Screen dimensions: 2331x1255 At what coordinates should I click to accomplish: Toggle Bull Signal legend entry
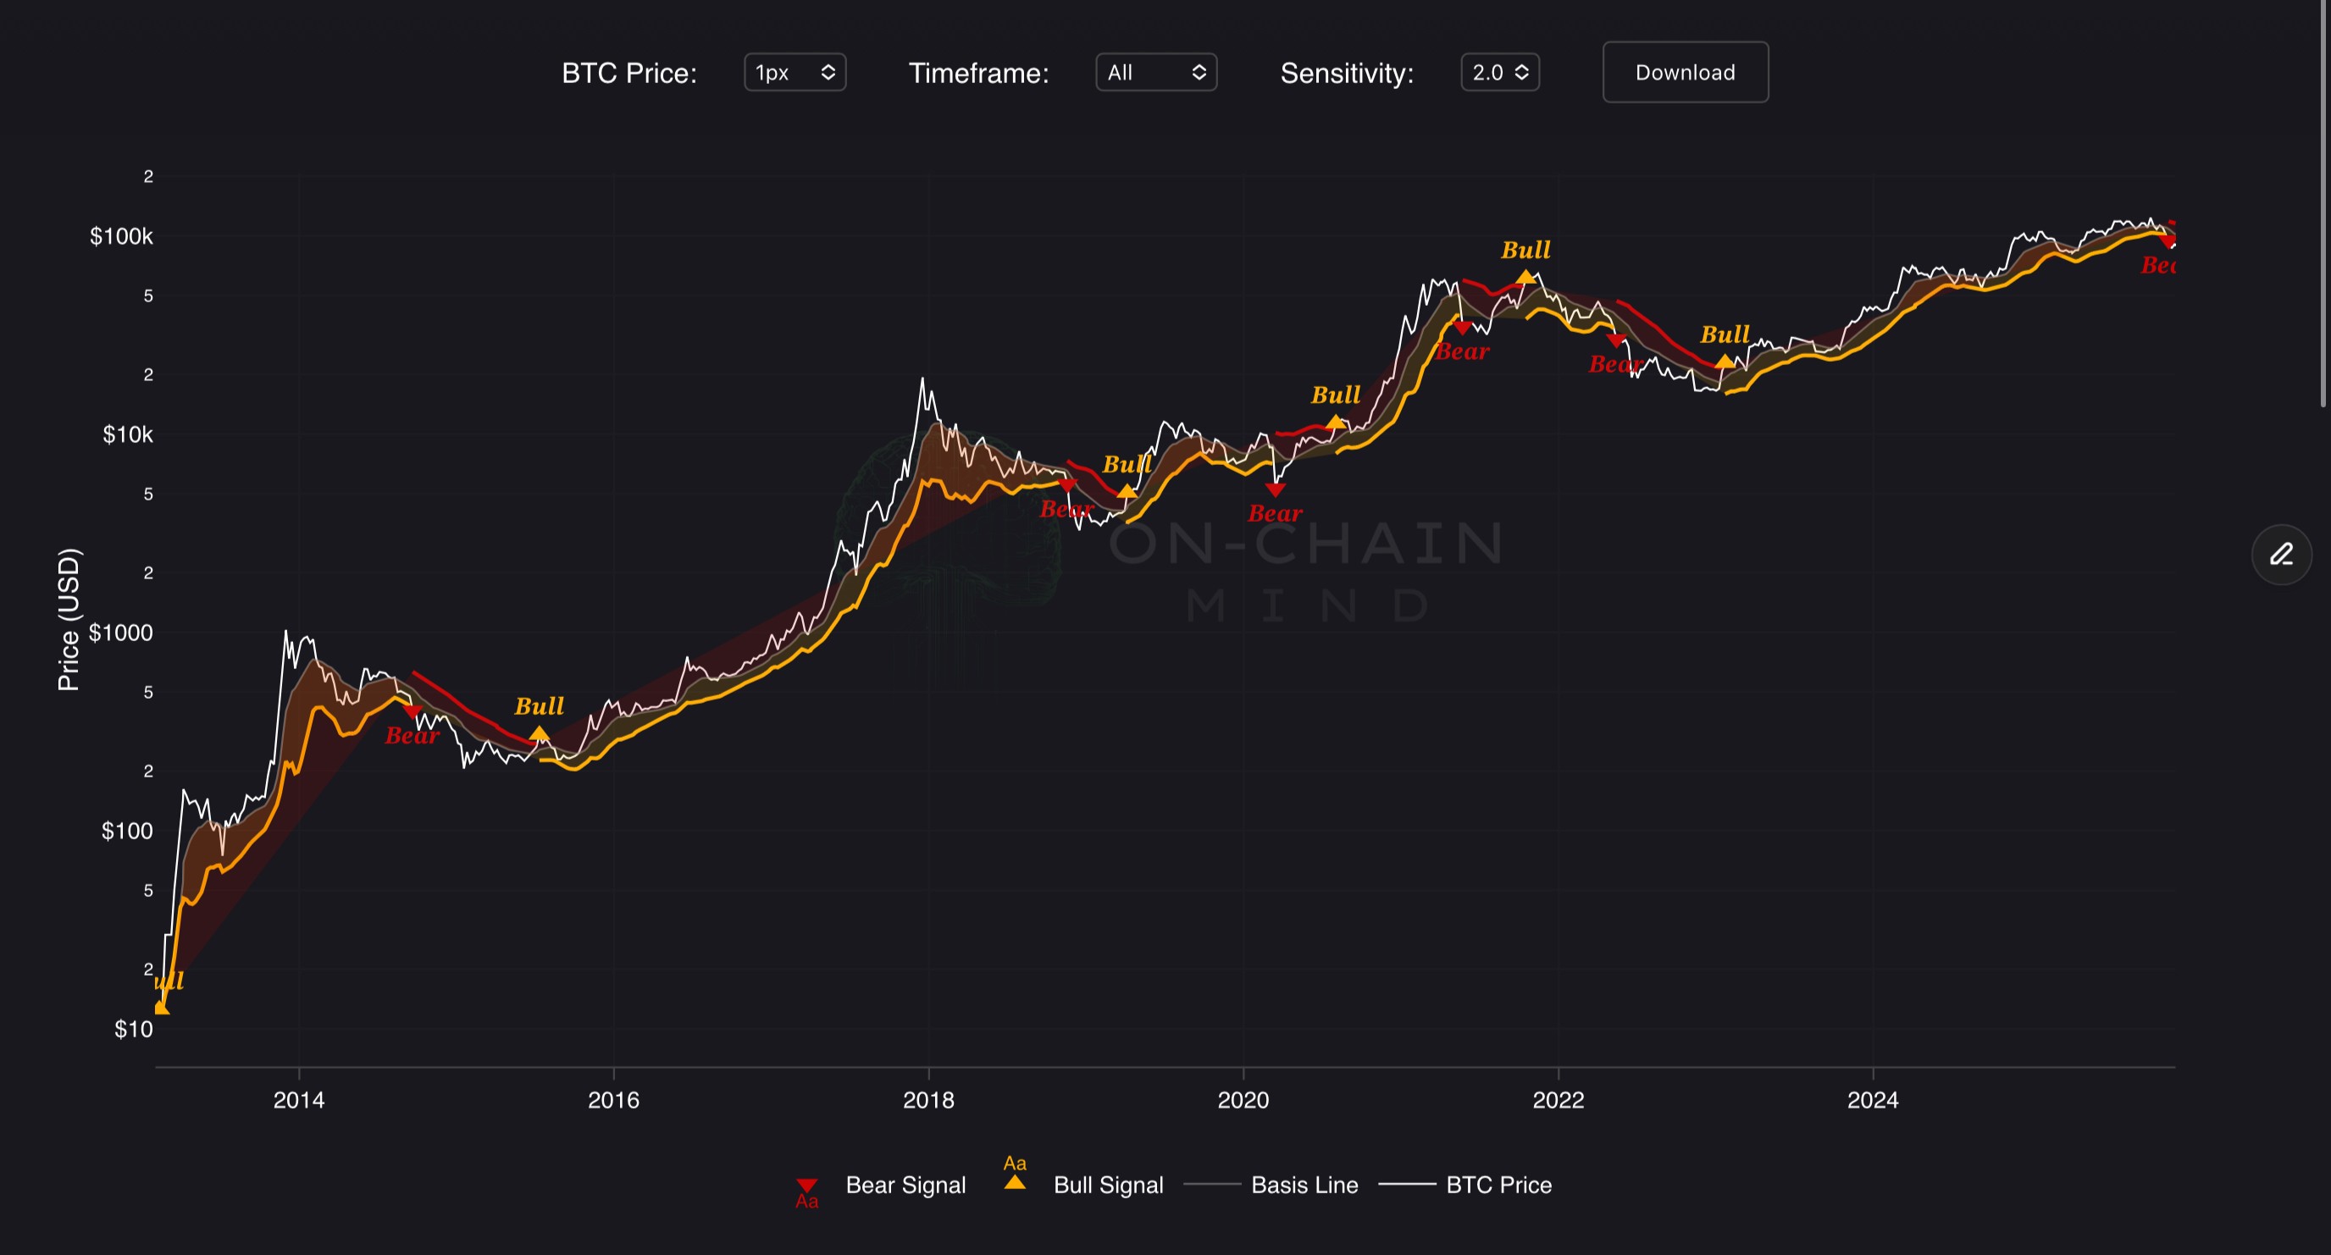1108,1185
